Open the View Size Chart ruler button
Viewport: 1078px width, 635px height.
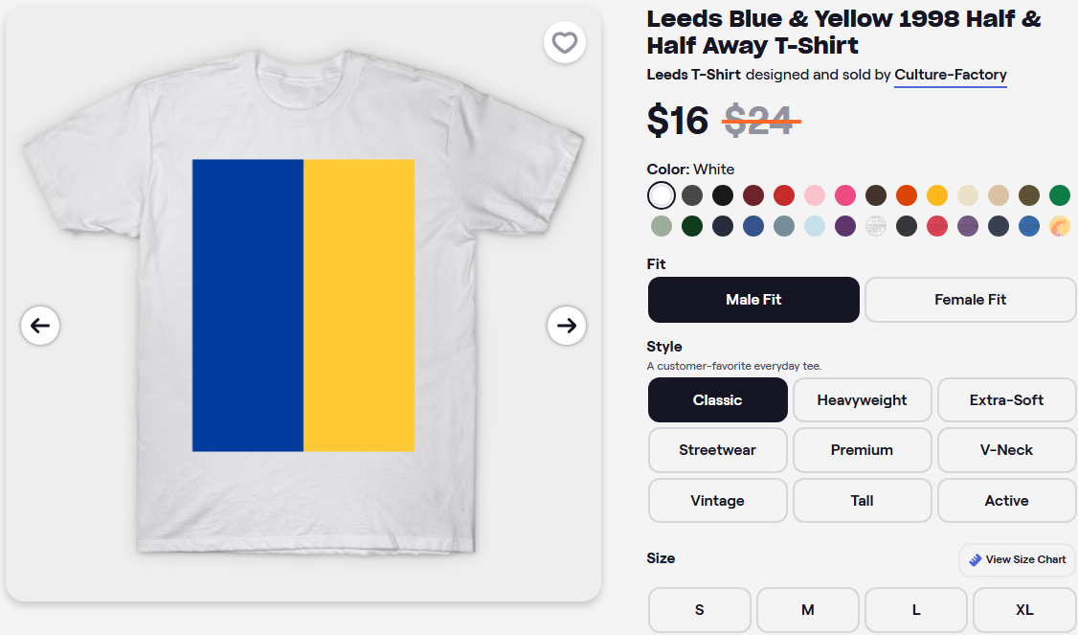click(1017, 559)
